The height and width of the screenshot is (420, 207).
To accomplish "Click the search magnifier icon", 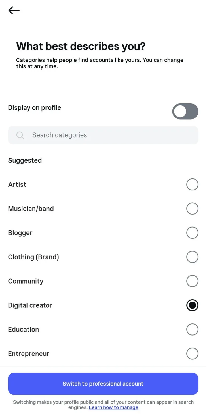I will click(x=20, y=135).
